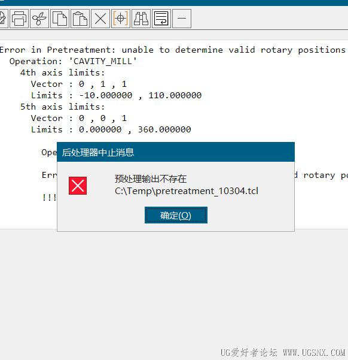Click the Copy pages icon

click(60, 19)
